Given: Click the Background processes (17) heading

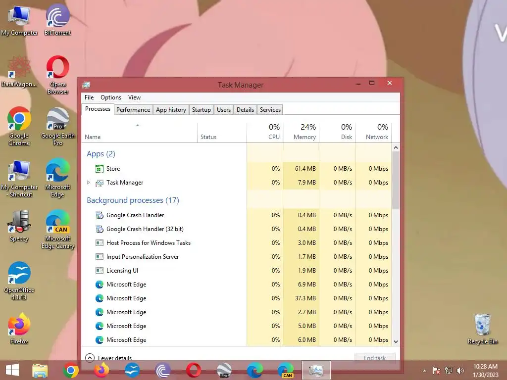Looking at the screenshot, I should point(133,200).
